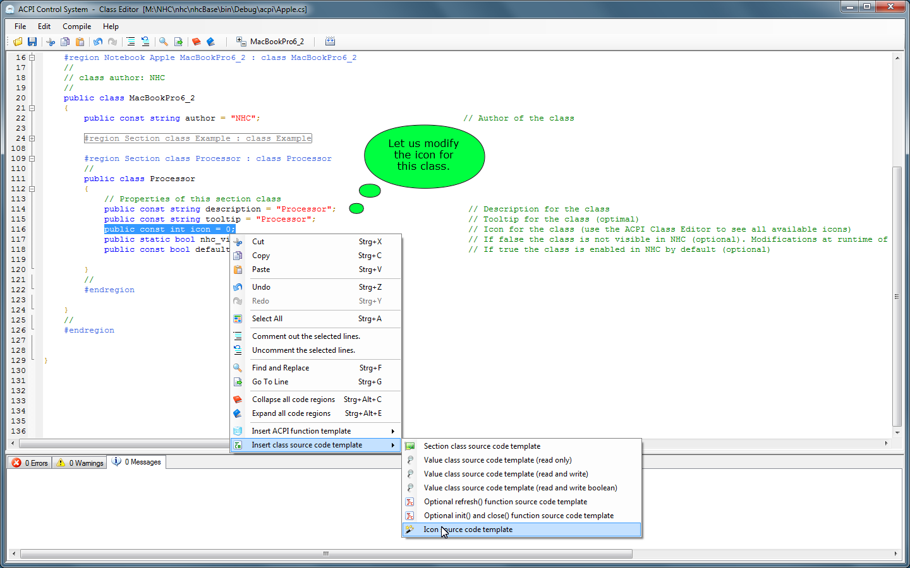Click the Open file toolbar icon

18,42
